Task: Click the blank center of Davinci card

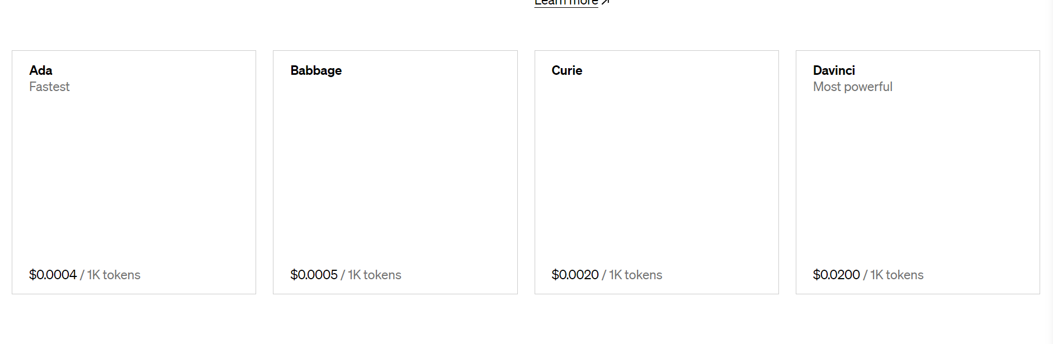Action: tap(918, 172)
